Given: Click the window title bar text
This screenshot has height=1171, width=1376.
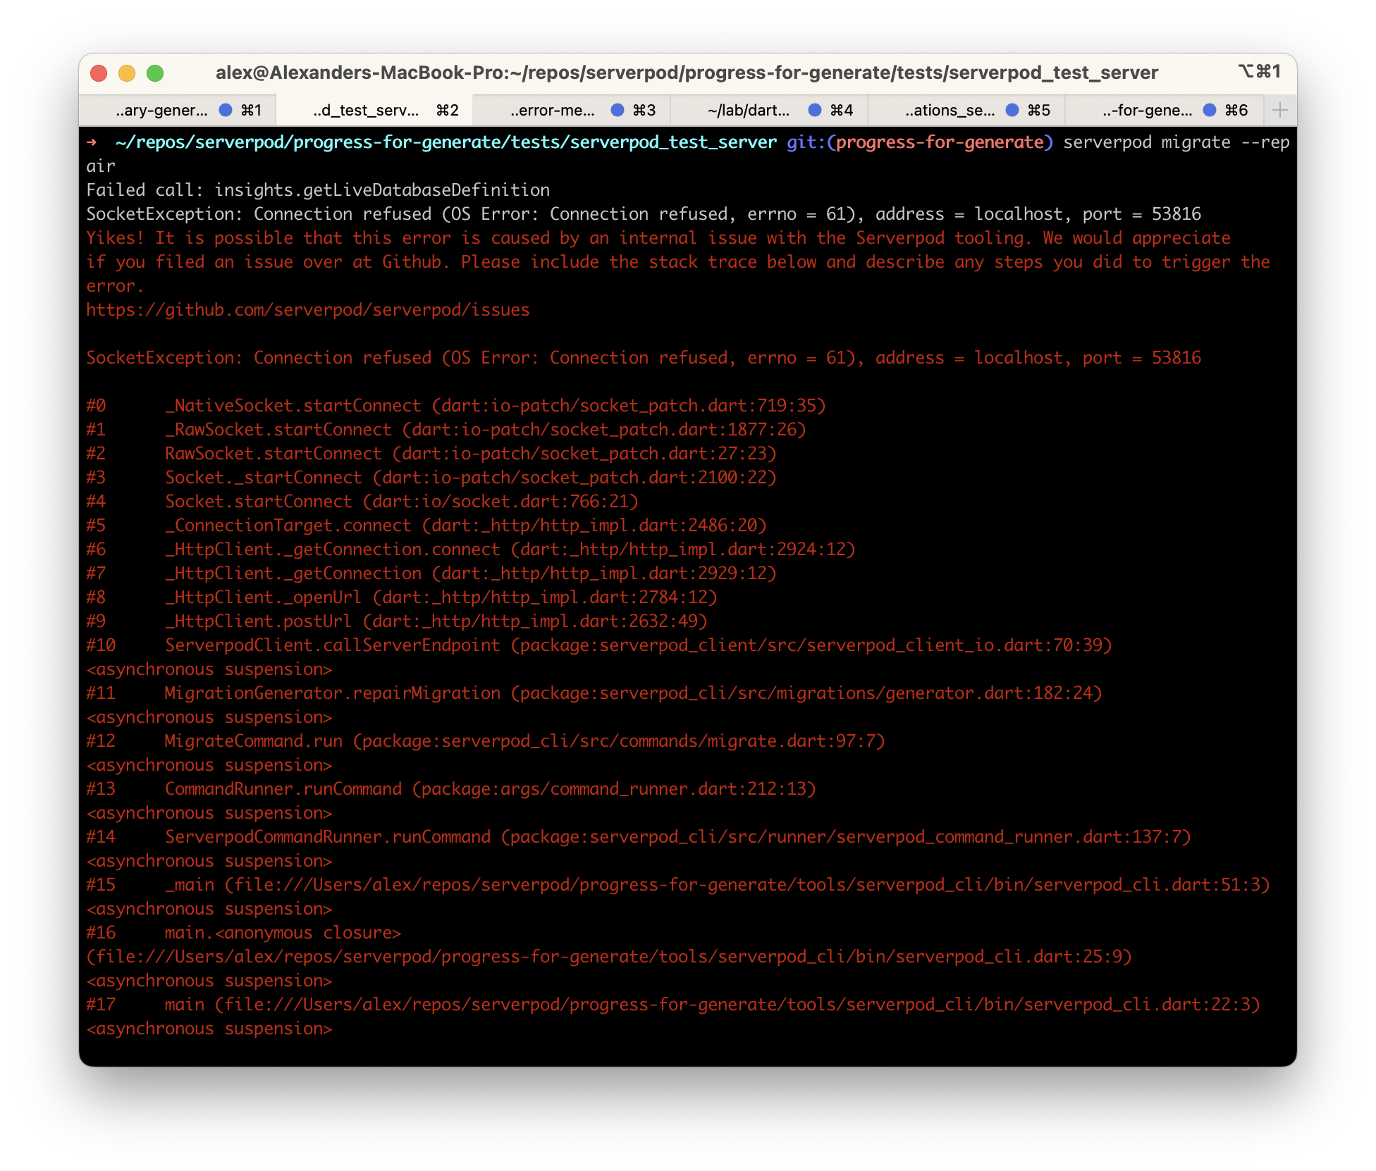Looking at the screenshot, I should [686, 72].
